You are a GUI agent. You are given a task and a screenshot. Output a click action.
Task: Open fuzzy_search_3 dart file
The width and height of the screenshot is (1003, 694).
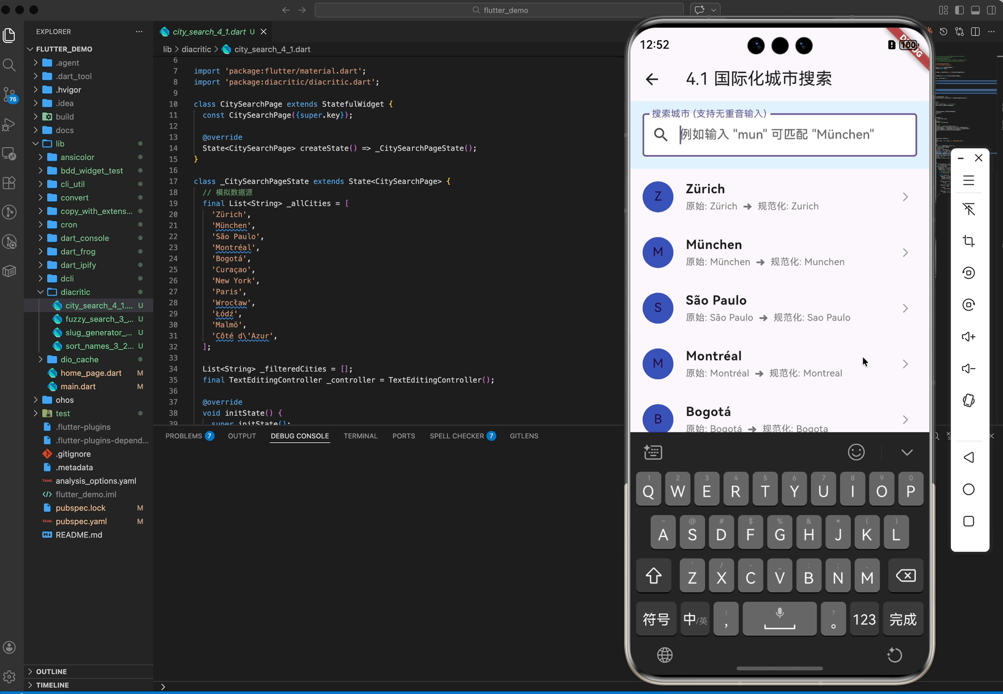pyautogui.click(x=89, y=319)
